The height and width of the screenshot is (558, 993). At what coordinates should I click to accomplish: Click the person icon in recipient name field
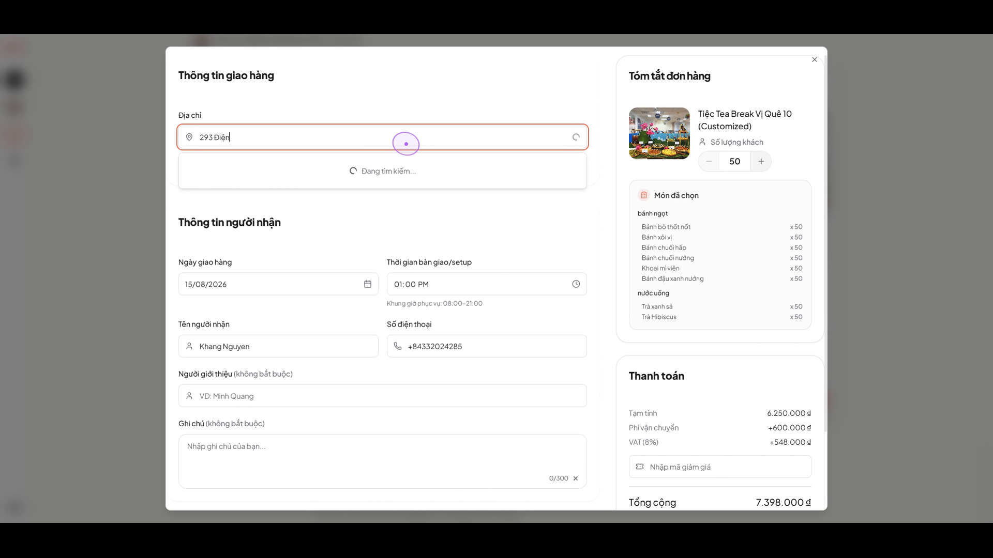pyautogui.click(x=189, y=346)
